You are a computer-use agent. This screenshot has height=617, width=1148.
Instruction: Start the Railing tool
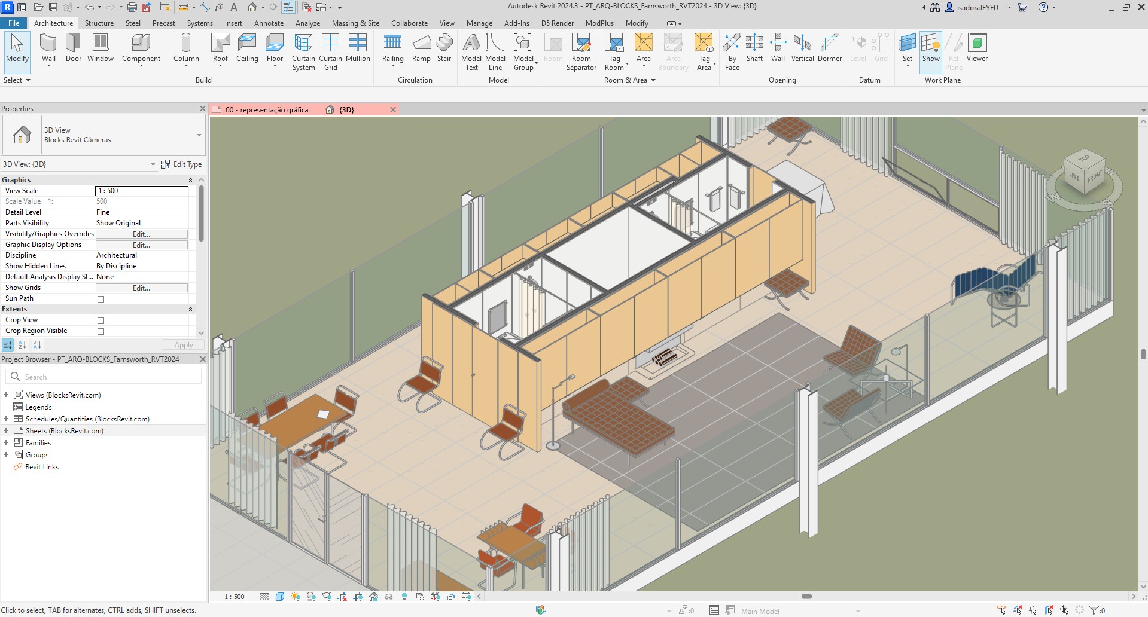click(x=392, y=49)
